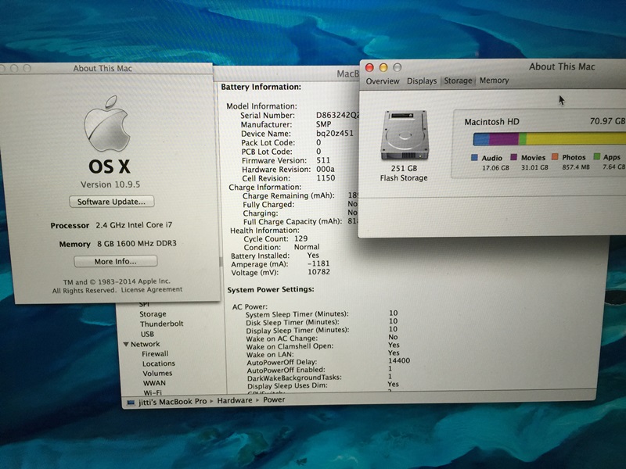Viewport: 626px width, 469px height.
Task: Open the Overview tab
Action: [x=383, y=81]
